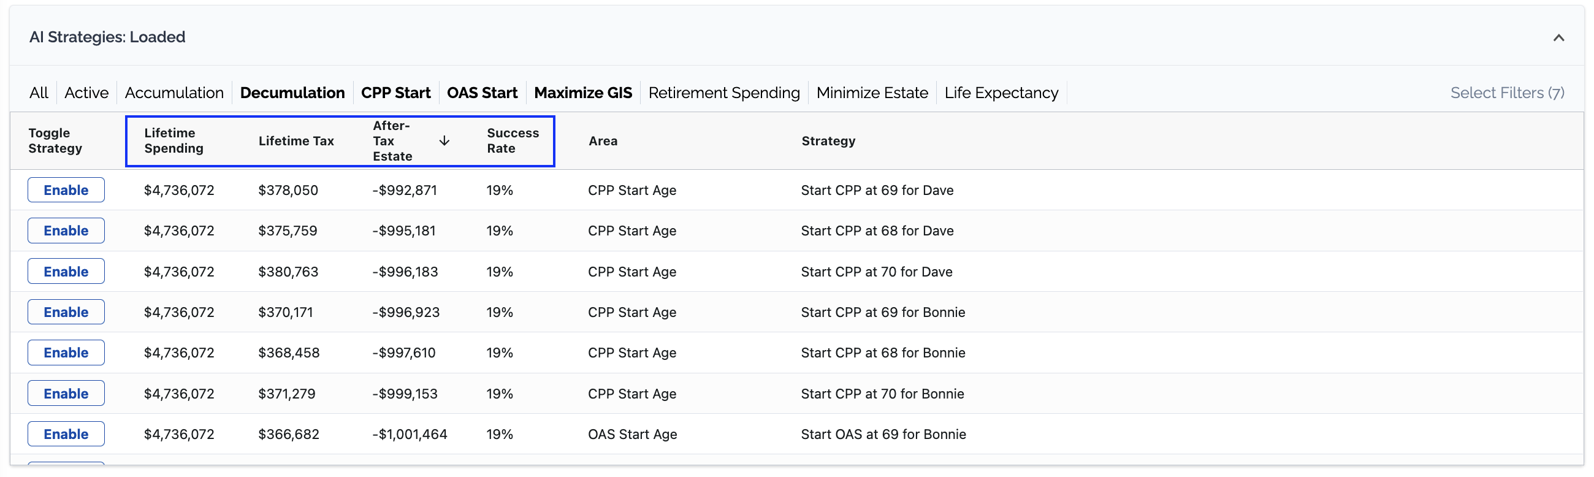
Task: Enable Start CPP at 70 for Bonnie
Action: [x=66, y=394]
